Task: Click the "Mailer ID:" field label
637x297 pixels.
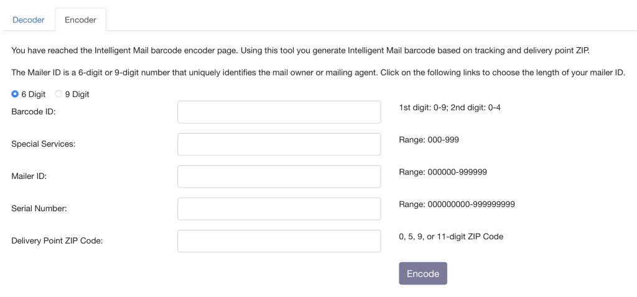Action: point(29,176)
